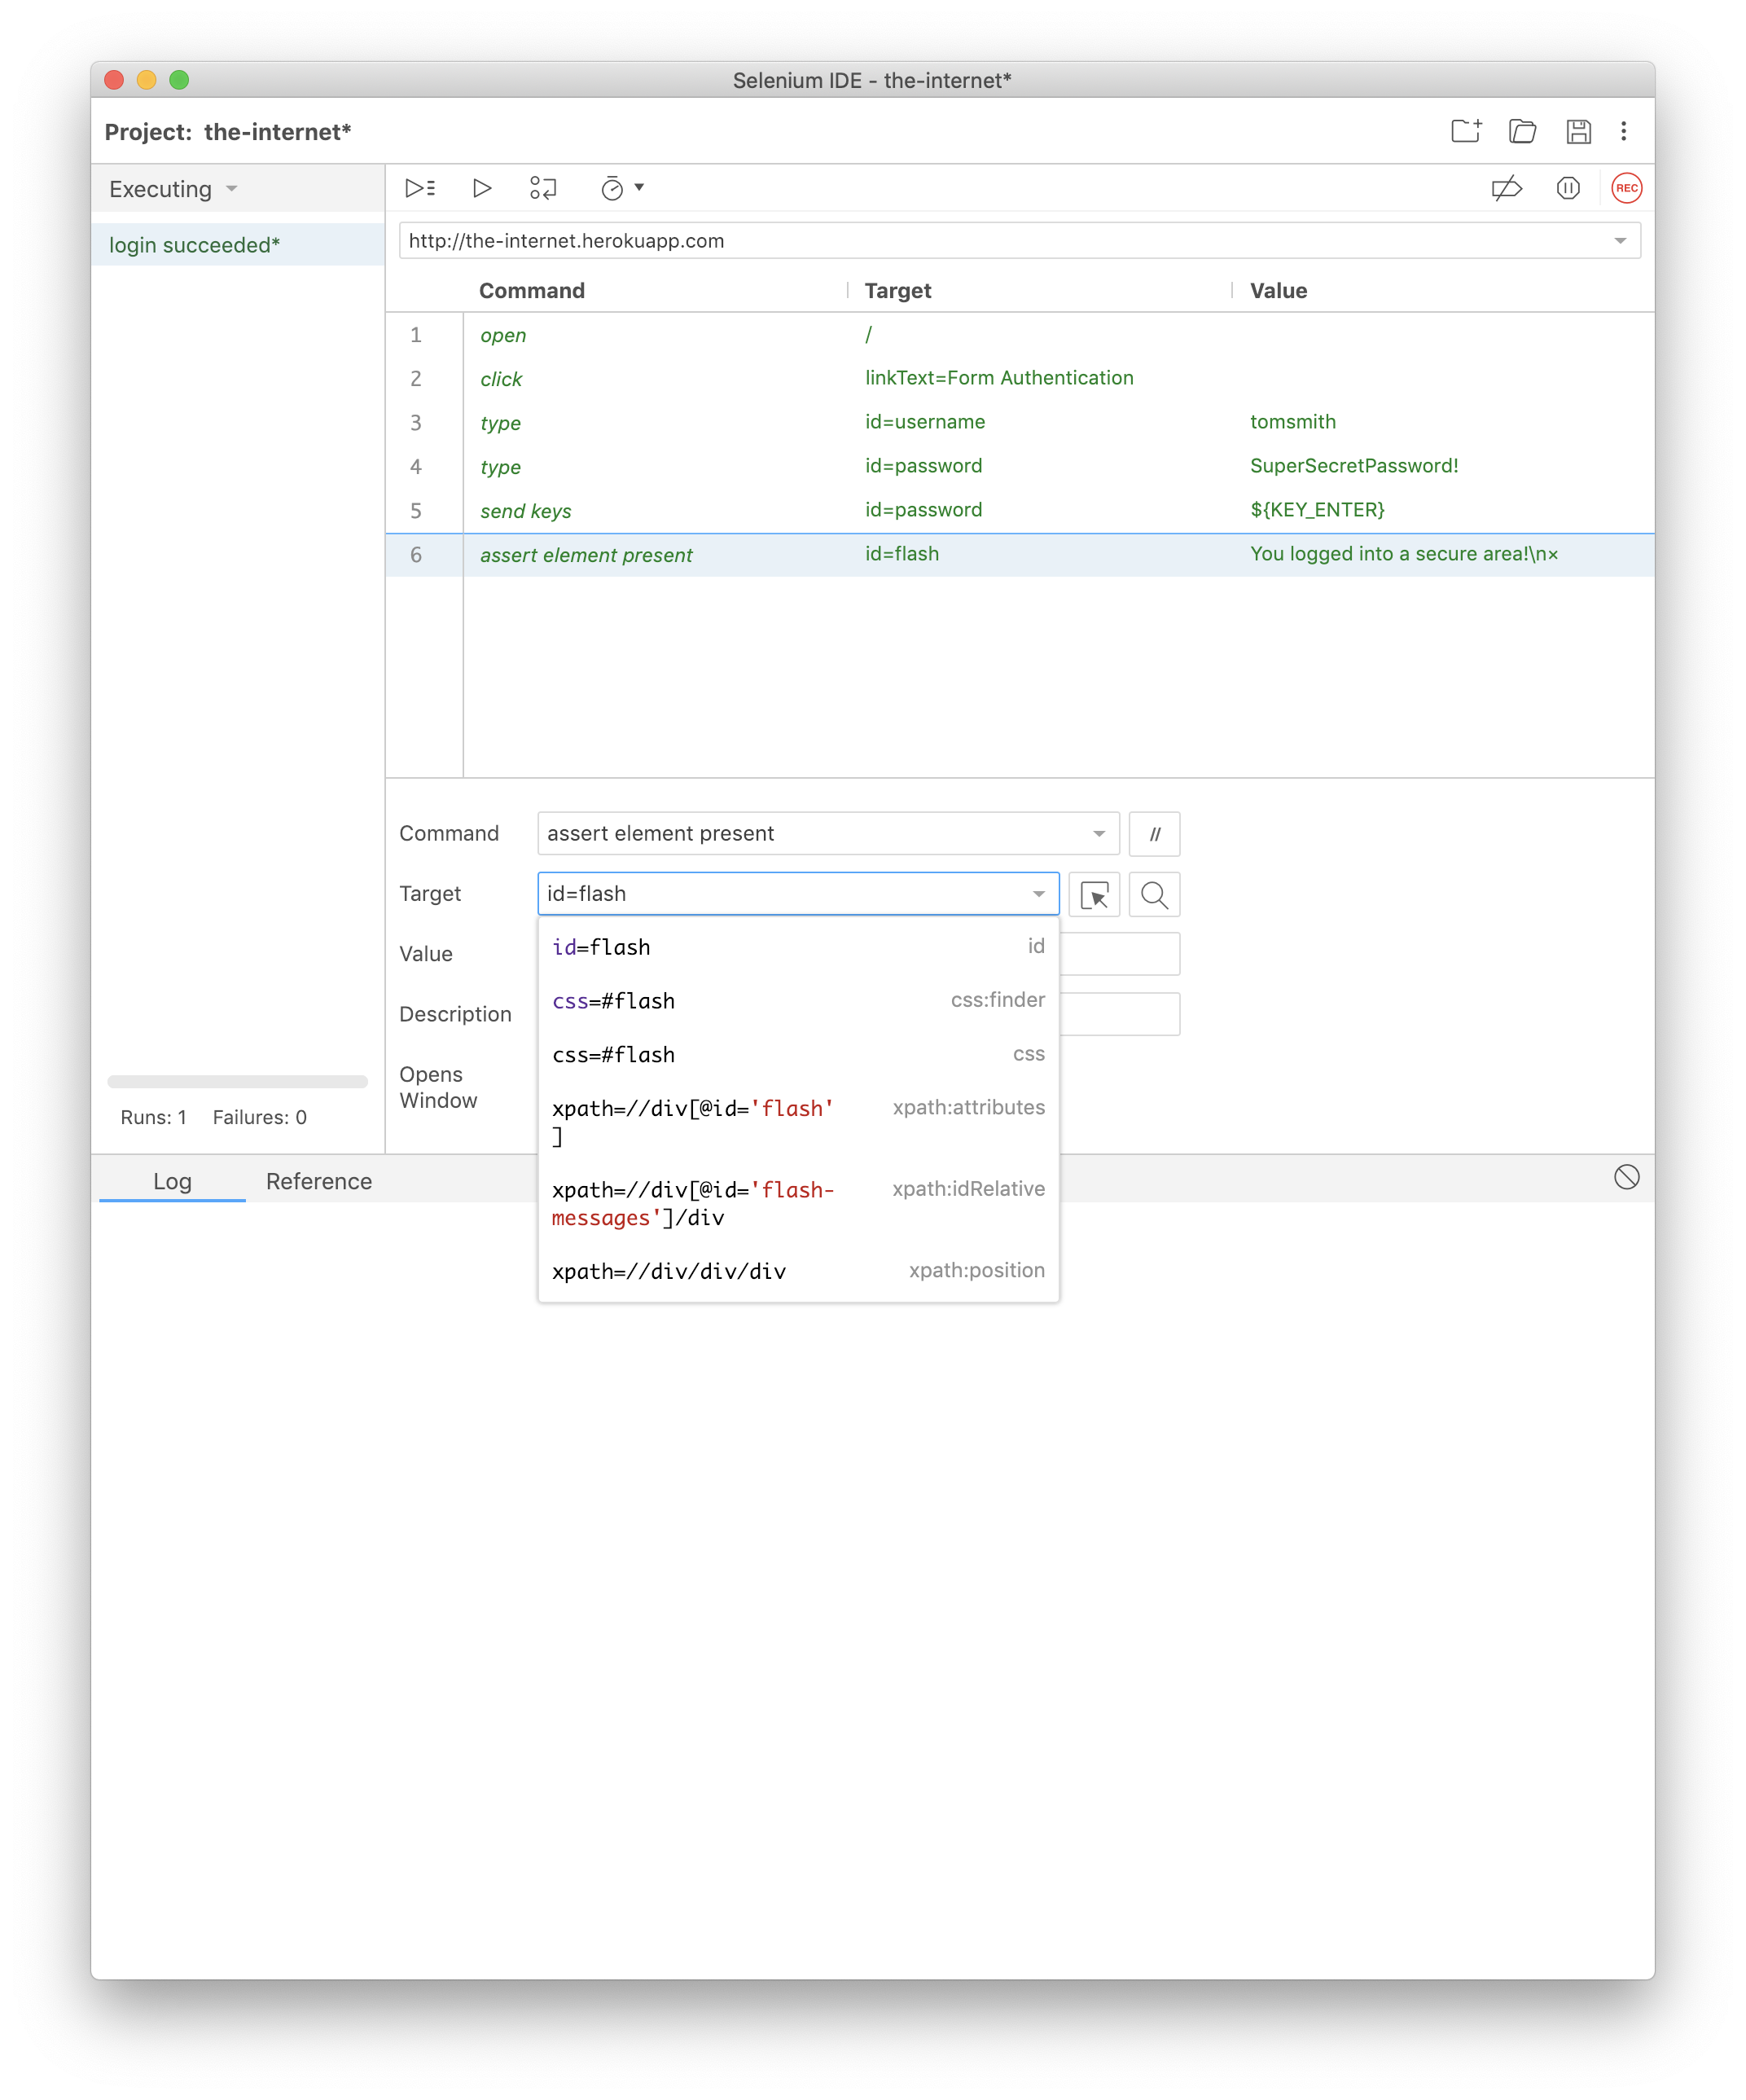Image resolution: width=1746 pixels, height=2100 pixels.
Task: Find the id=flash element on the page
Action: click(x=1155, y=895)
